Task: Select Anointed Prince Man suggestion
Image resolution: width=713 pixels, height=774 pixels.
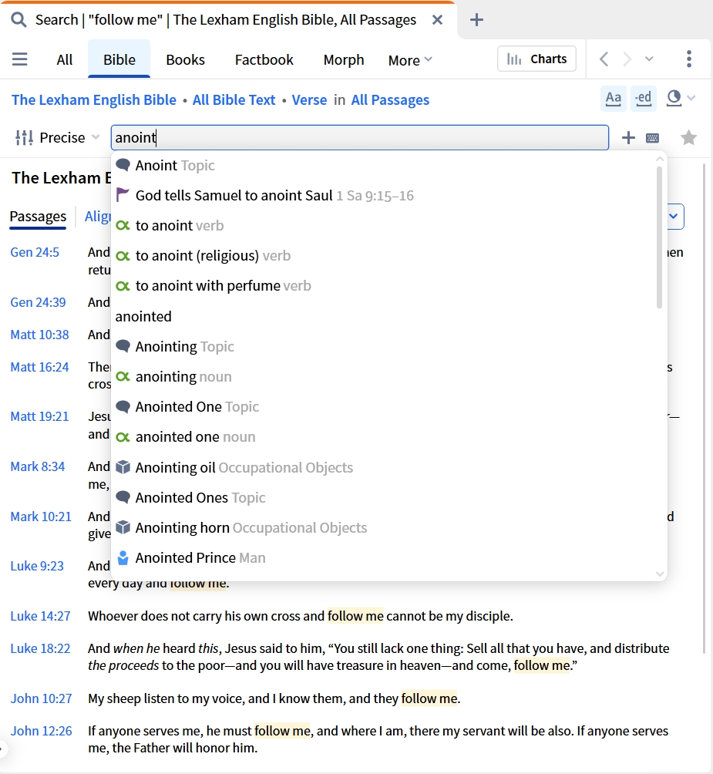Action: 385,558
